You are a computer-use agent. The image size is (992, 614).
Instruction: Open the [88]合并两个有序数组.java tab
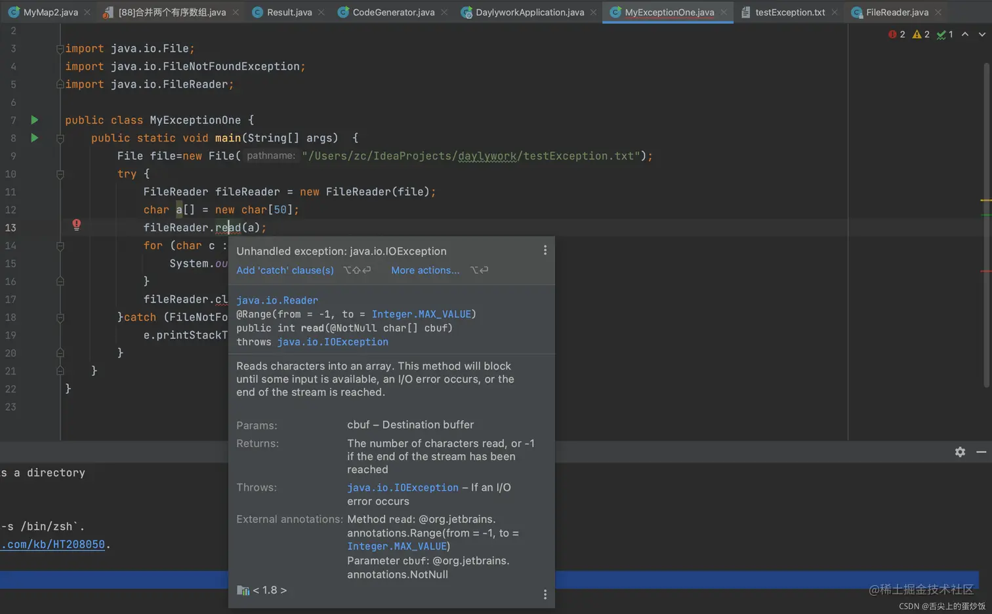click(172, 12)
